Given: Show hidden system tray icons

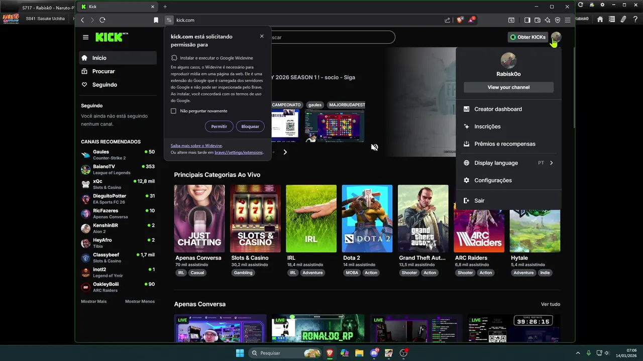Looking at the screenshot, I should [x=578, y=353].
